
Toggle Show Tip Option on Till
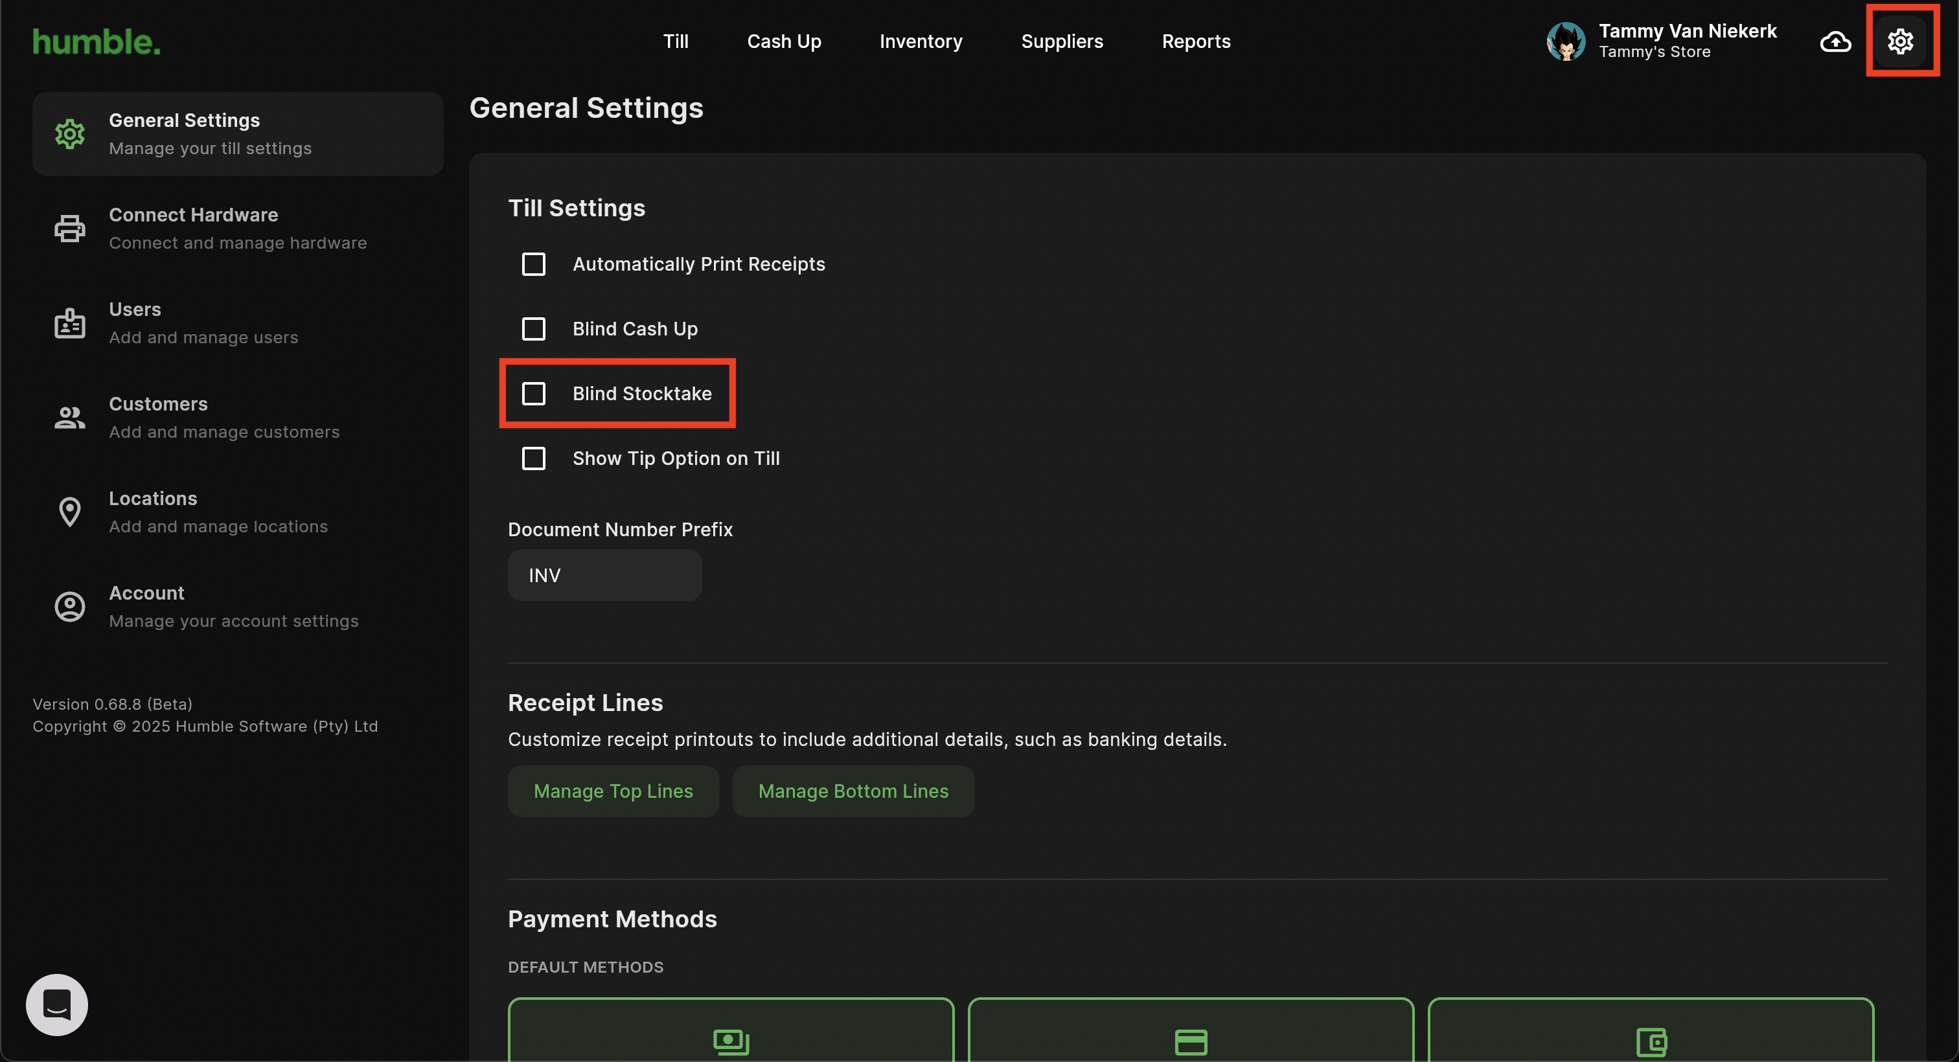click(x=534, y=458)
